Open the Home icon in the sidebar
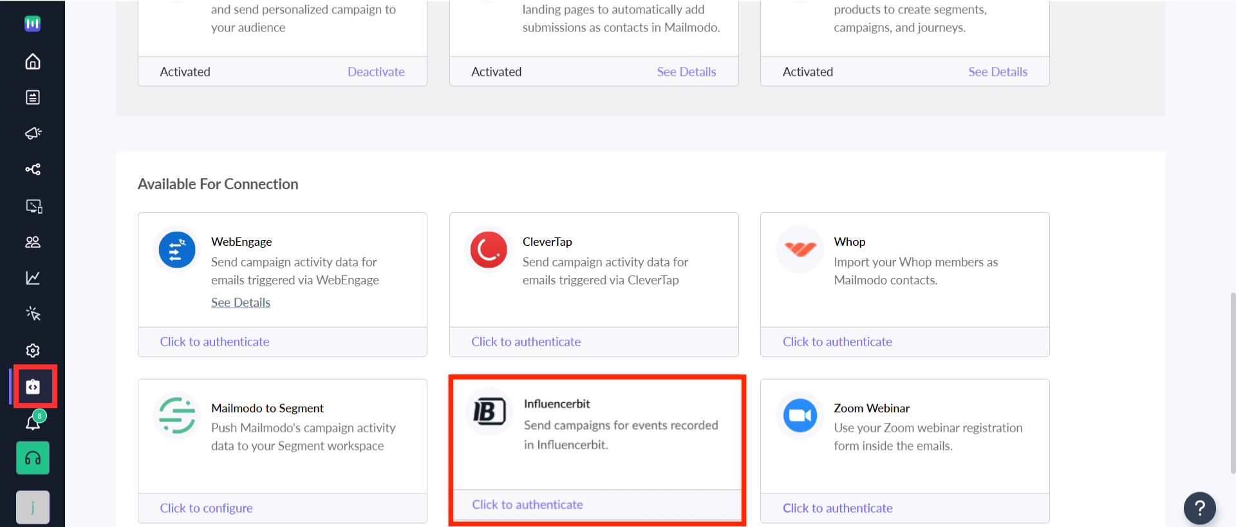 (33, 61)
